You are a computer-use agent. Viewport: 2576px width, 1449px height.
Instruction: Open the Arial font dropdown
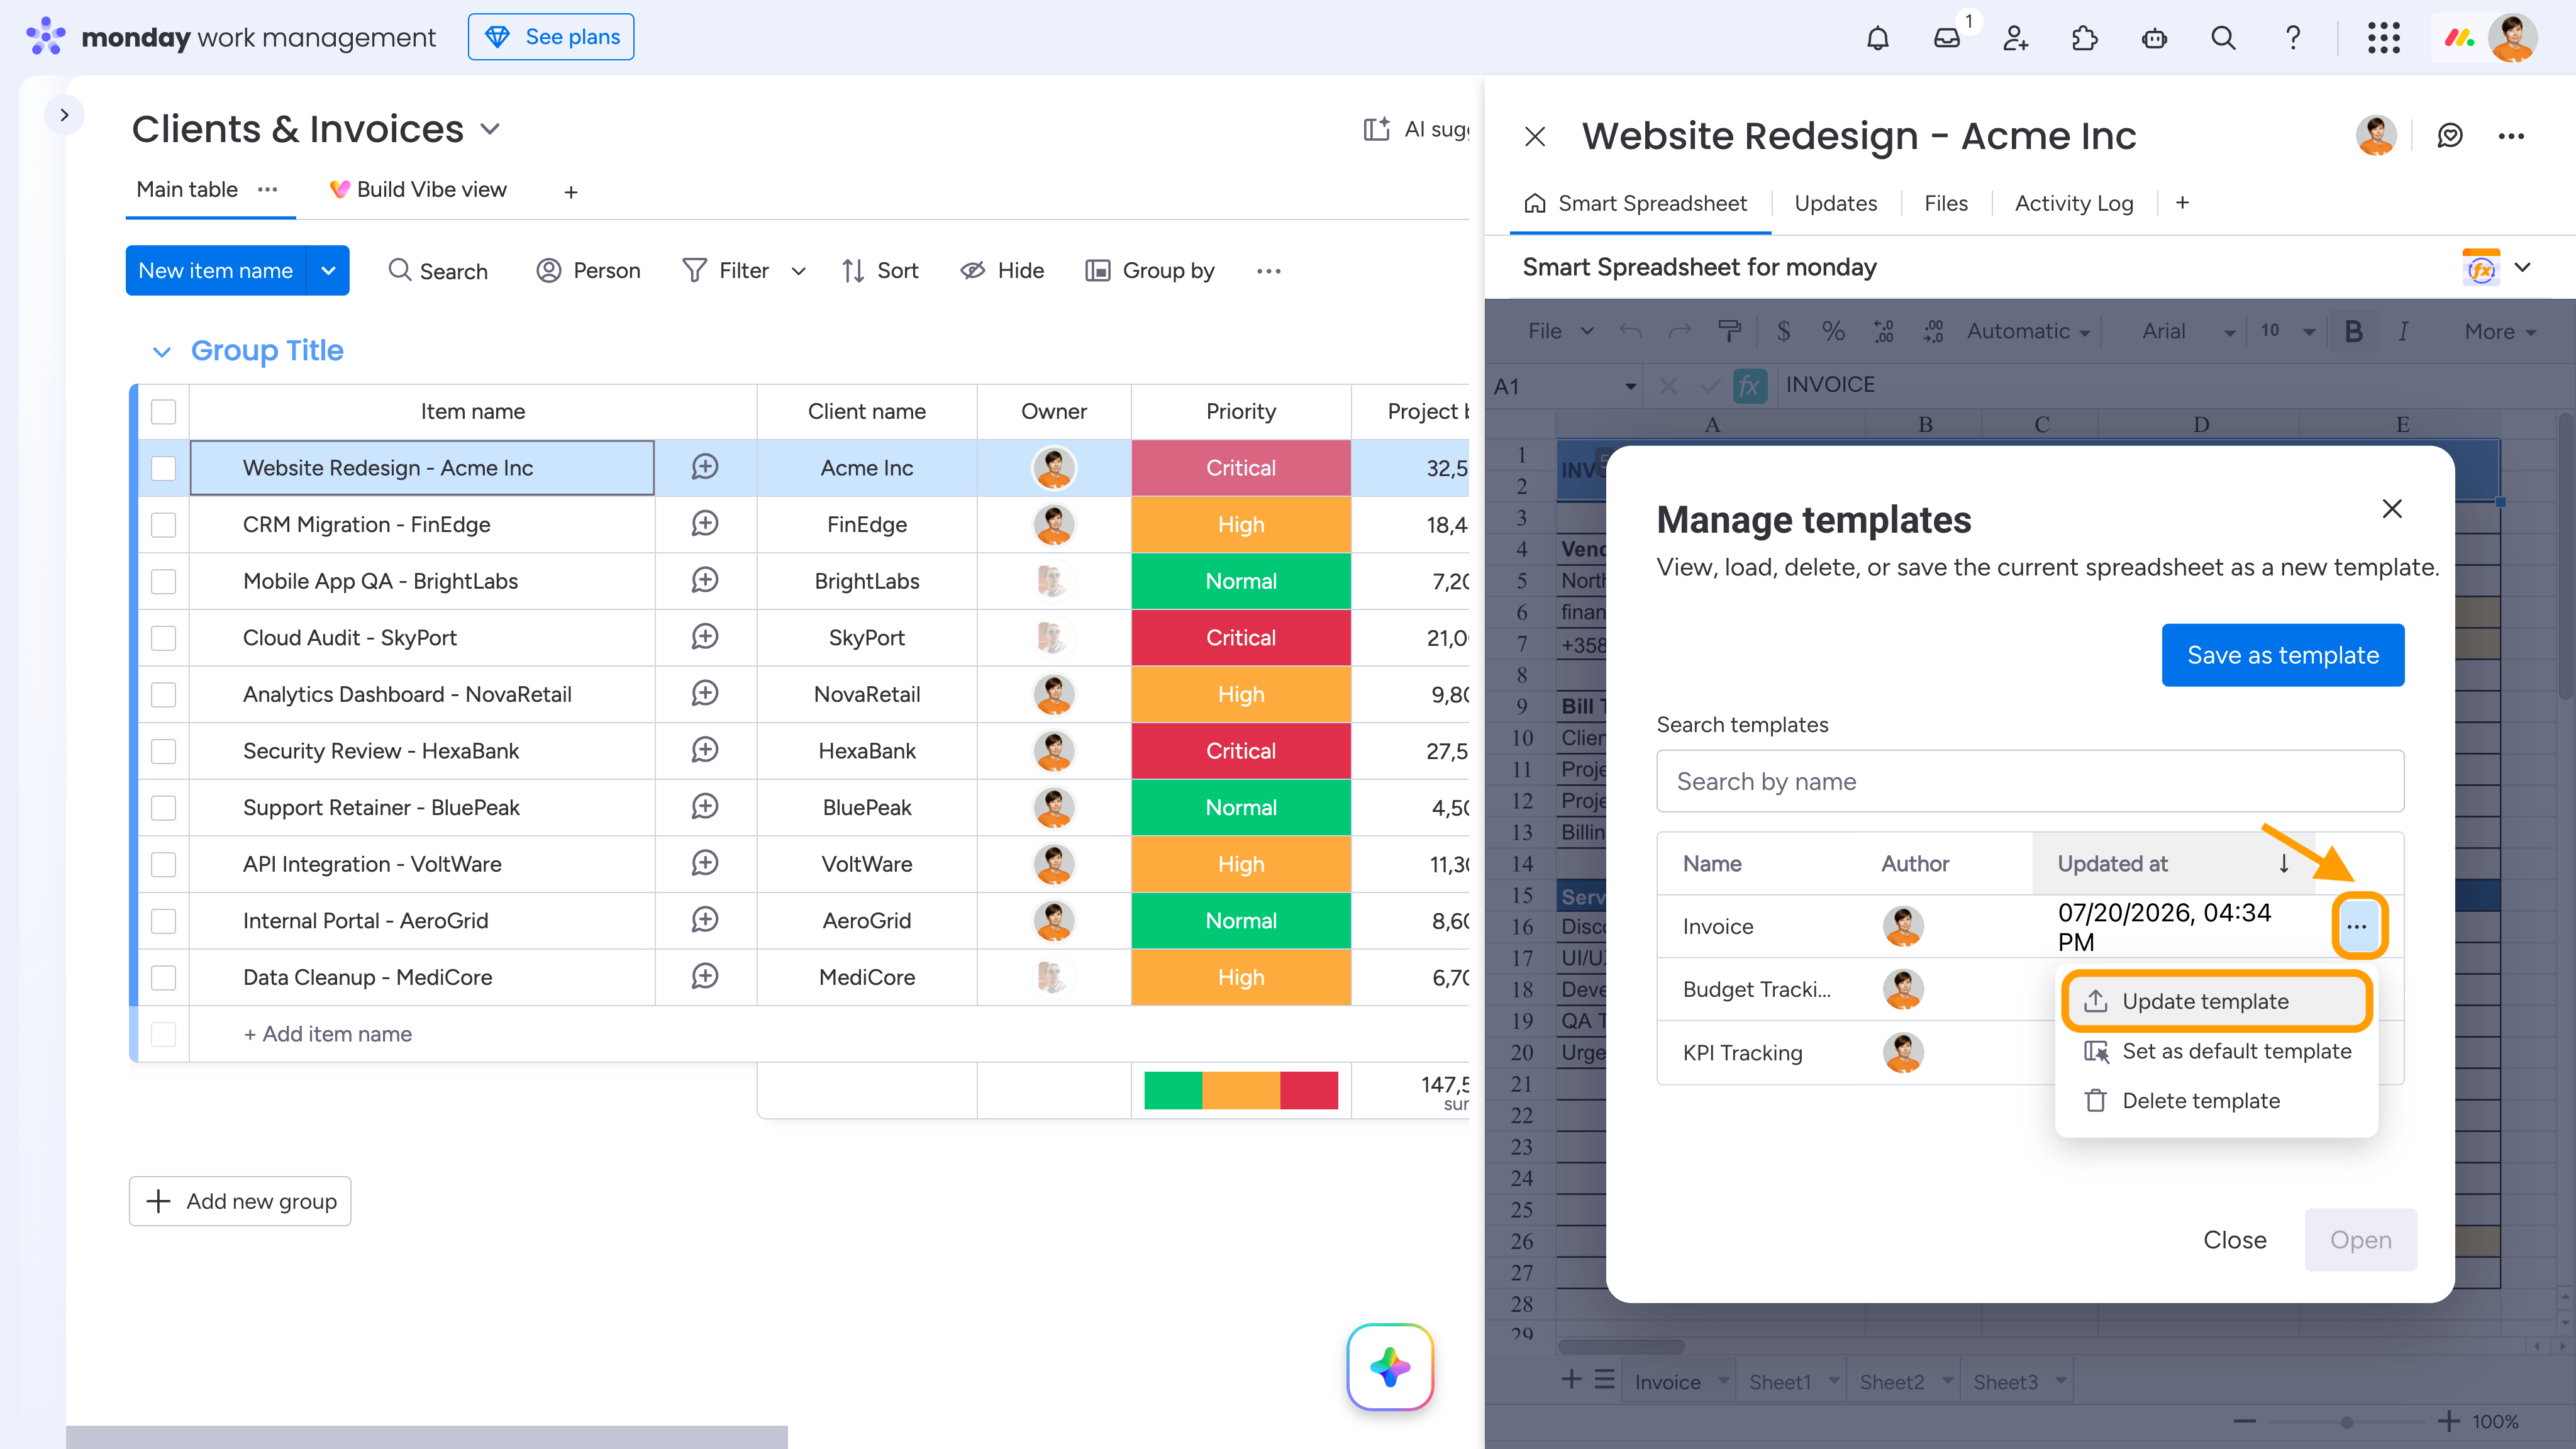2187,331
